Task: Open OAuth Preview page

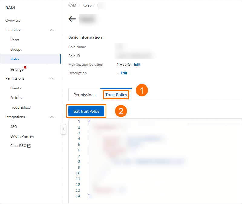Action: pos(22,136)
